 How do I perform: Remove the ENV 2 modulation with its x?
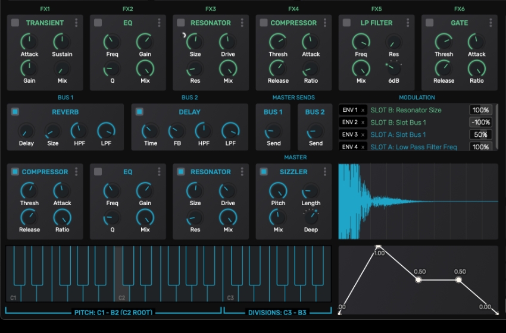[x=363, y=122]
